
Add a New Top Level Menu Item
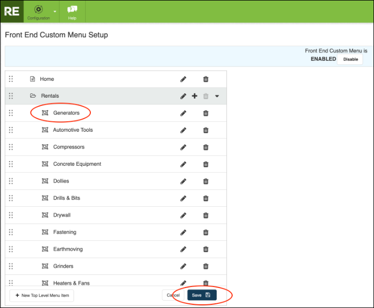tap(41, 295)
